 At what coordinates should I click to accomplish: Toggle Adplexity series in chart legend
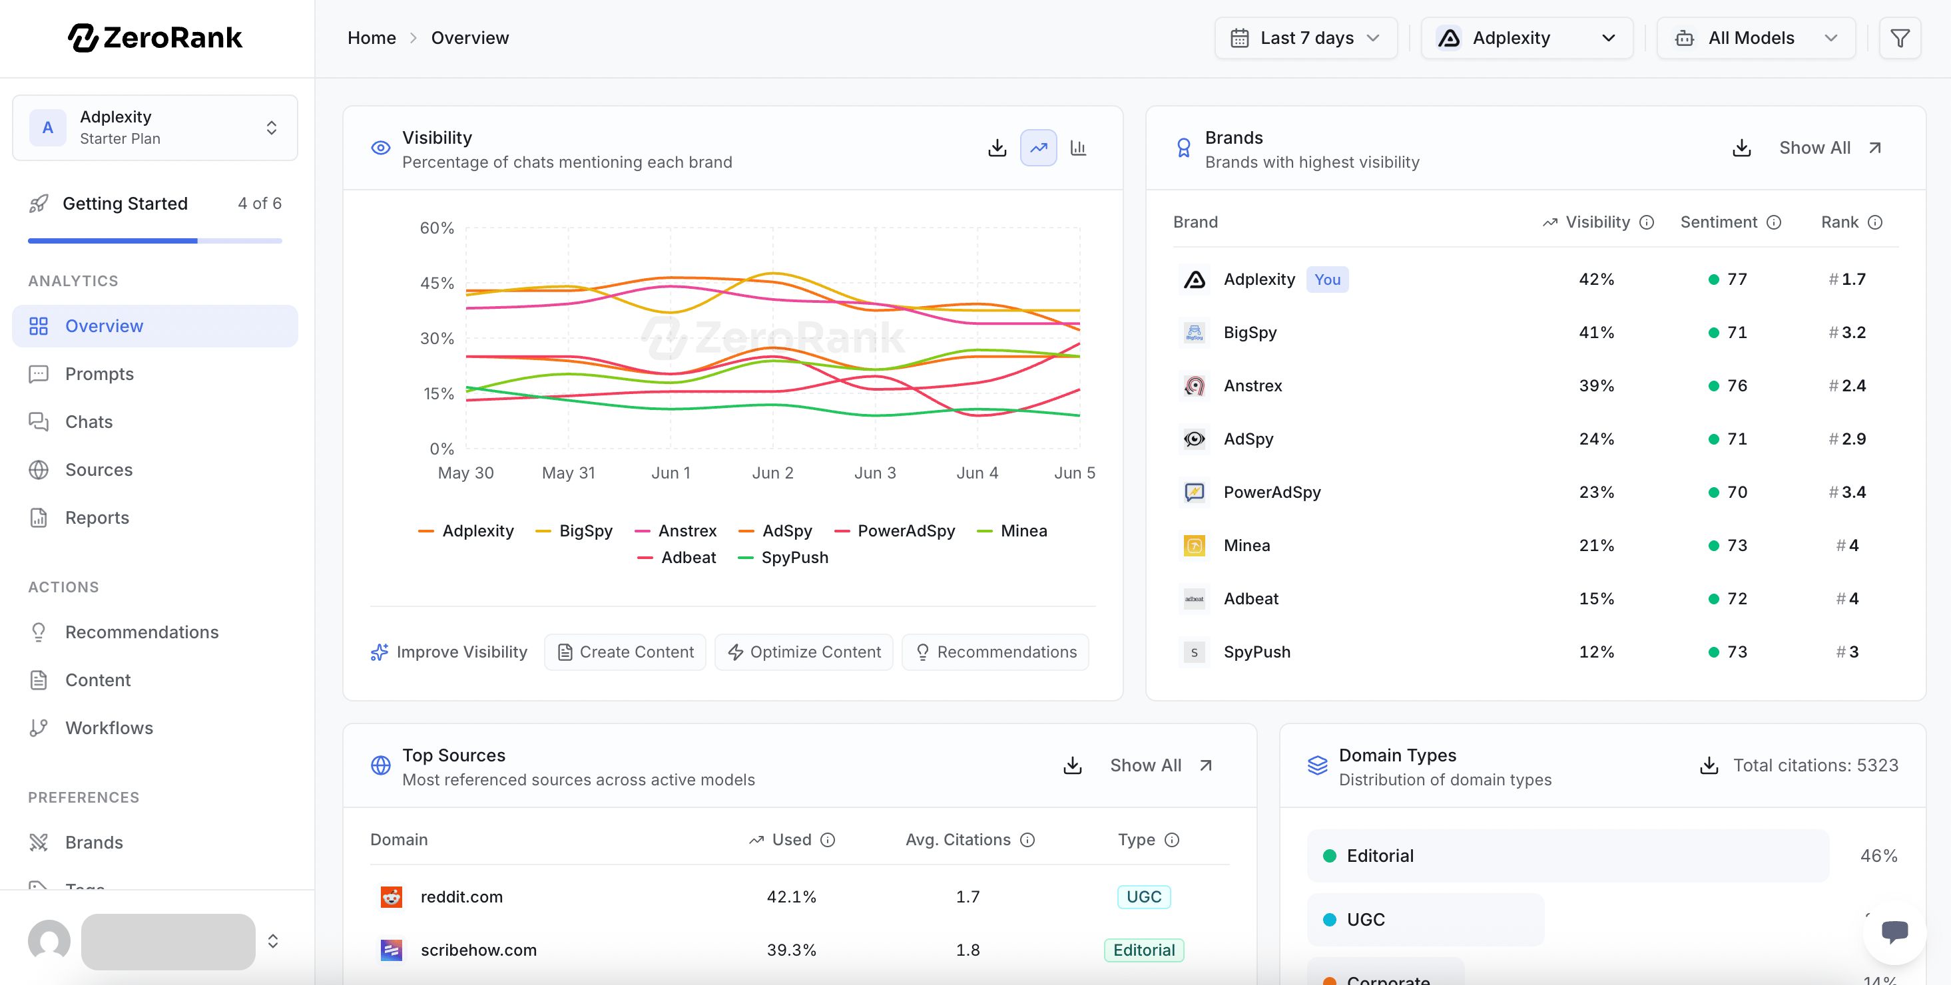(466, 532)
